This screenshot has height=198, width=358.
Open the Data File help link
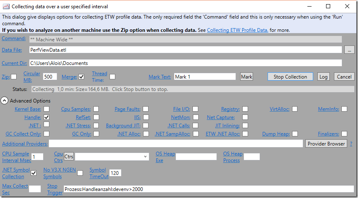(12, 50)
